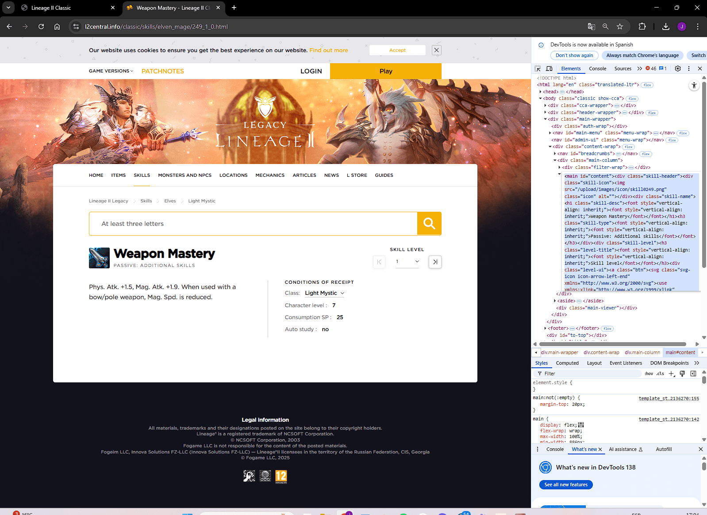The height and width of the screenshot is (515, 707).
Task: Bookmark this page with the star icon
Action: pos(619,27)
